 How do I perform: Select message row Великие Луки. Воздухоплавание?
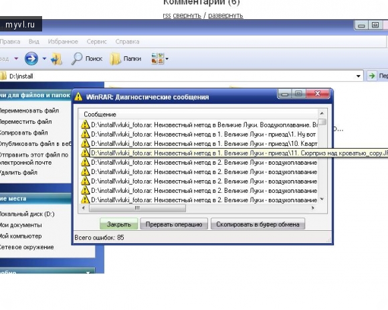(199, 125)
